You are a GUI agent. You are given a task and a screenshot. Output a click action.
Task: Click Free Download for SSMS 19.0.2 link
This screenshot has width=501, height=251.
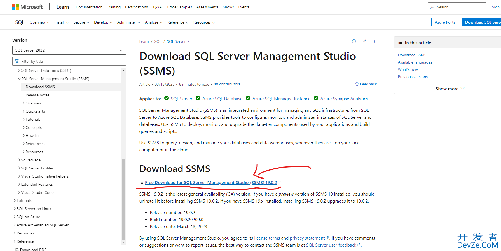pyautogui.click(x=211, y=182)
